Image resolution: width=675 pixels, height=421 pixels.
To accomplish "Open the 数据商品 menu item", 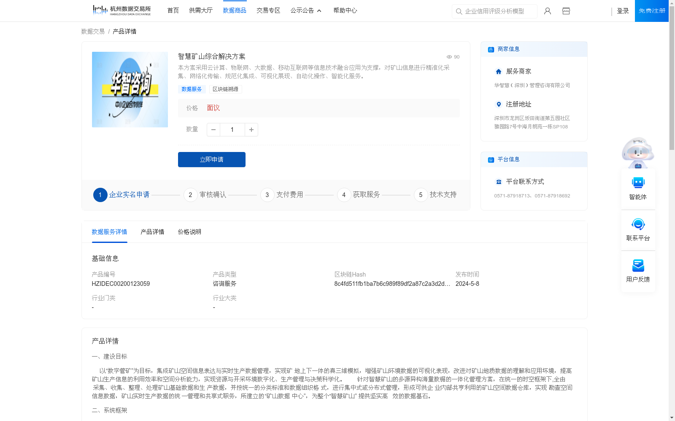I will click(x=235, y=11).
